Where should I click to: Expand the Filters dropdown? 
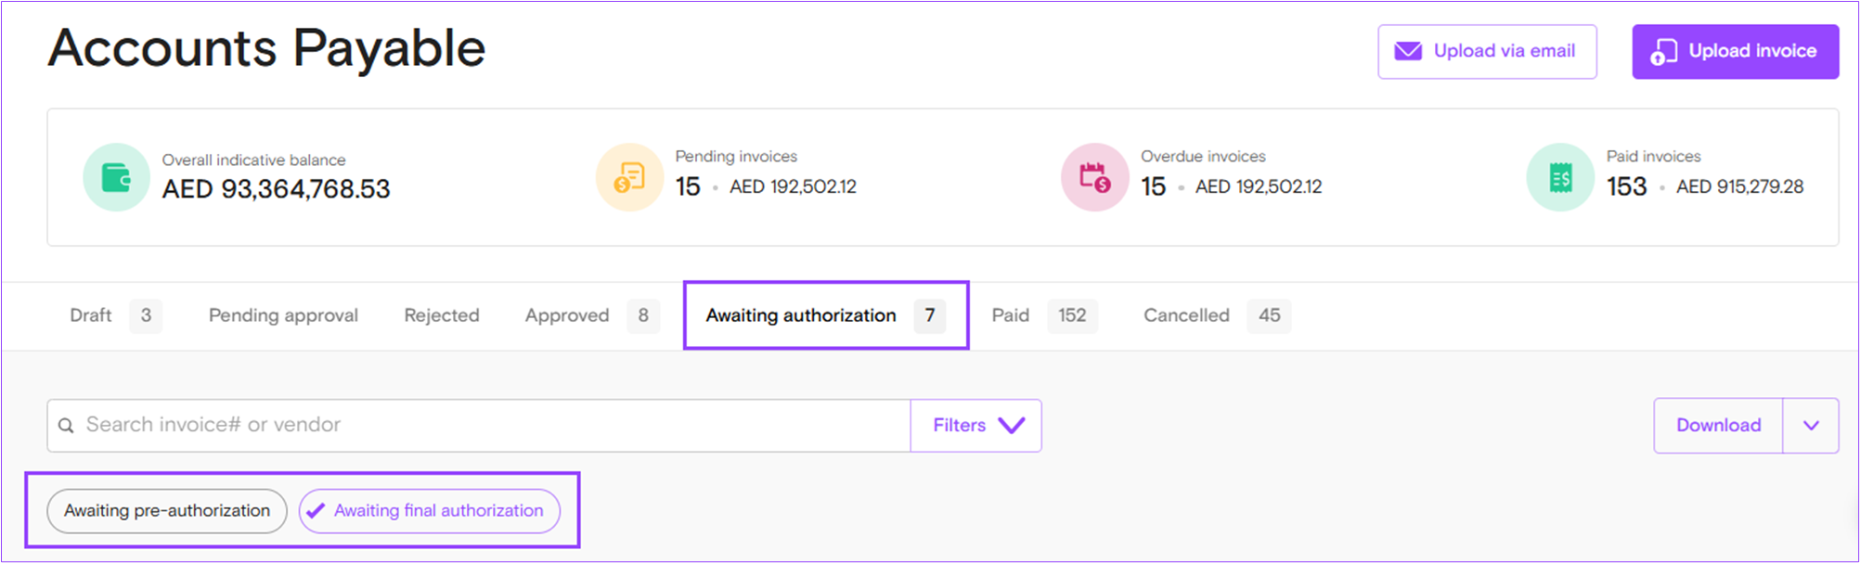(x=976, y=426)
